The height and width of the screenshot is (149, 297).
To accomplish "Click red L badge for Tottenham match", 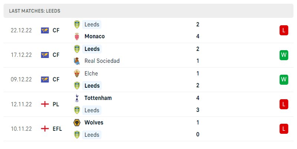I will point(284,104).
